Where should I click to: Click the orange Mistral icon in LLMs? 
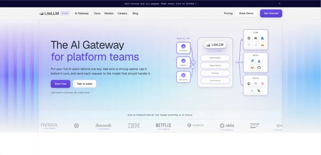pyautogui.click(x=263, y=45)
